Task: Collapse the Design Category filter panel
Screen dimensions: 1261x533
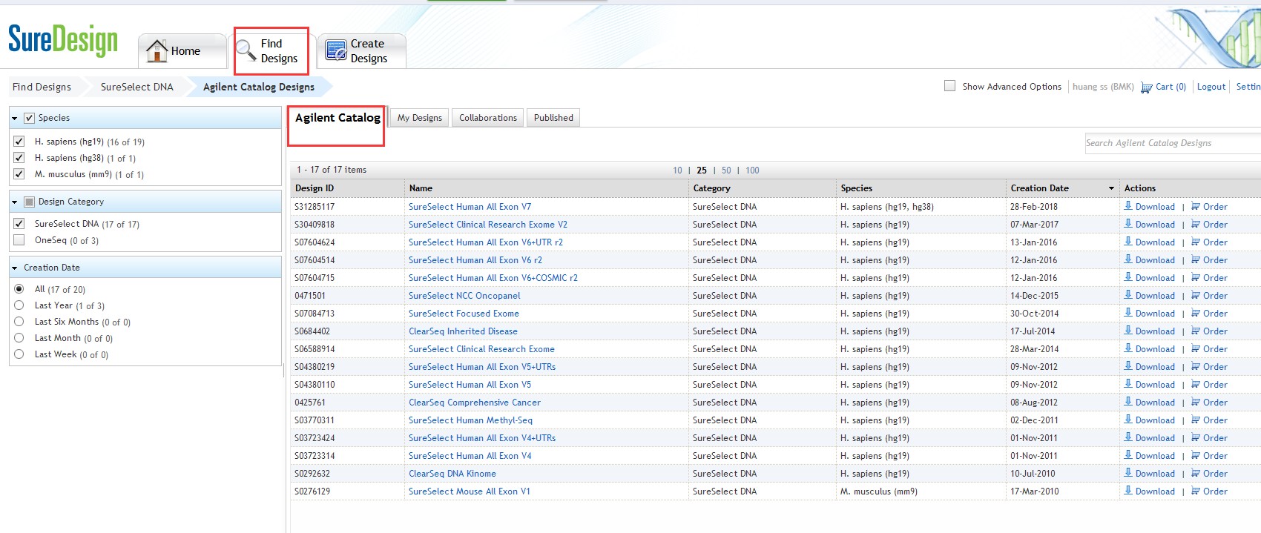Action: 15,202
